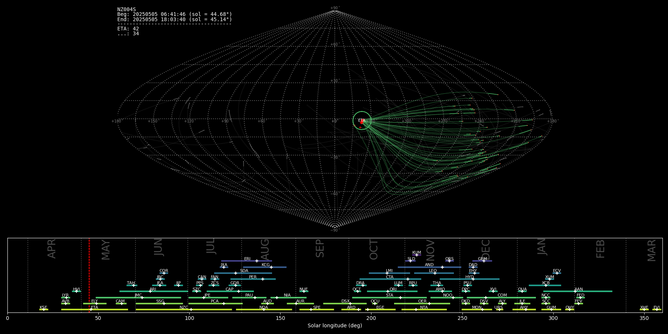Image resolution: width=668 pixels, height=334 pixels.
Task: Click the NOO shower bar
Action: click(x=447, y=298)
